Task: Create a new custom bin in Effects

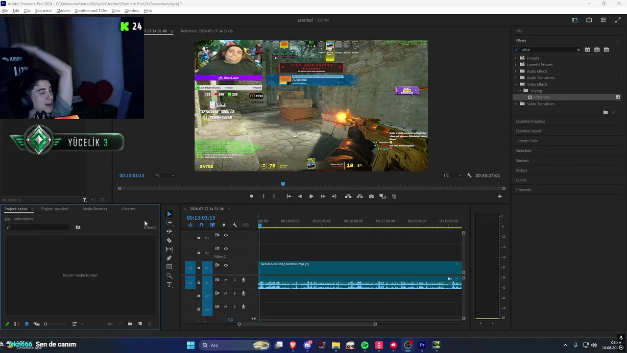Action: [x=605, y=112]
